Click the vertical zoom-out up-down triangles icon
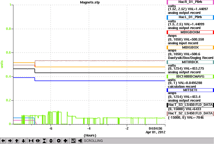214x144 pixels. [51, 141]
